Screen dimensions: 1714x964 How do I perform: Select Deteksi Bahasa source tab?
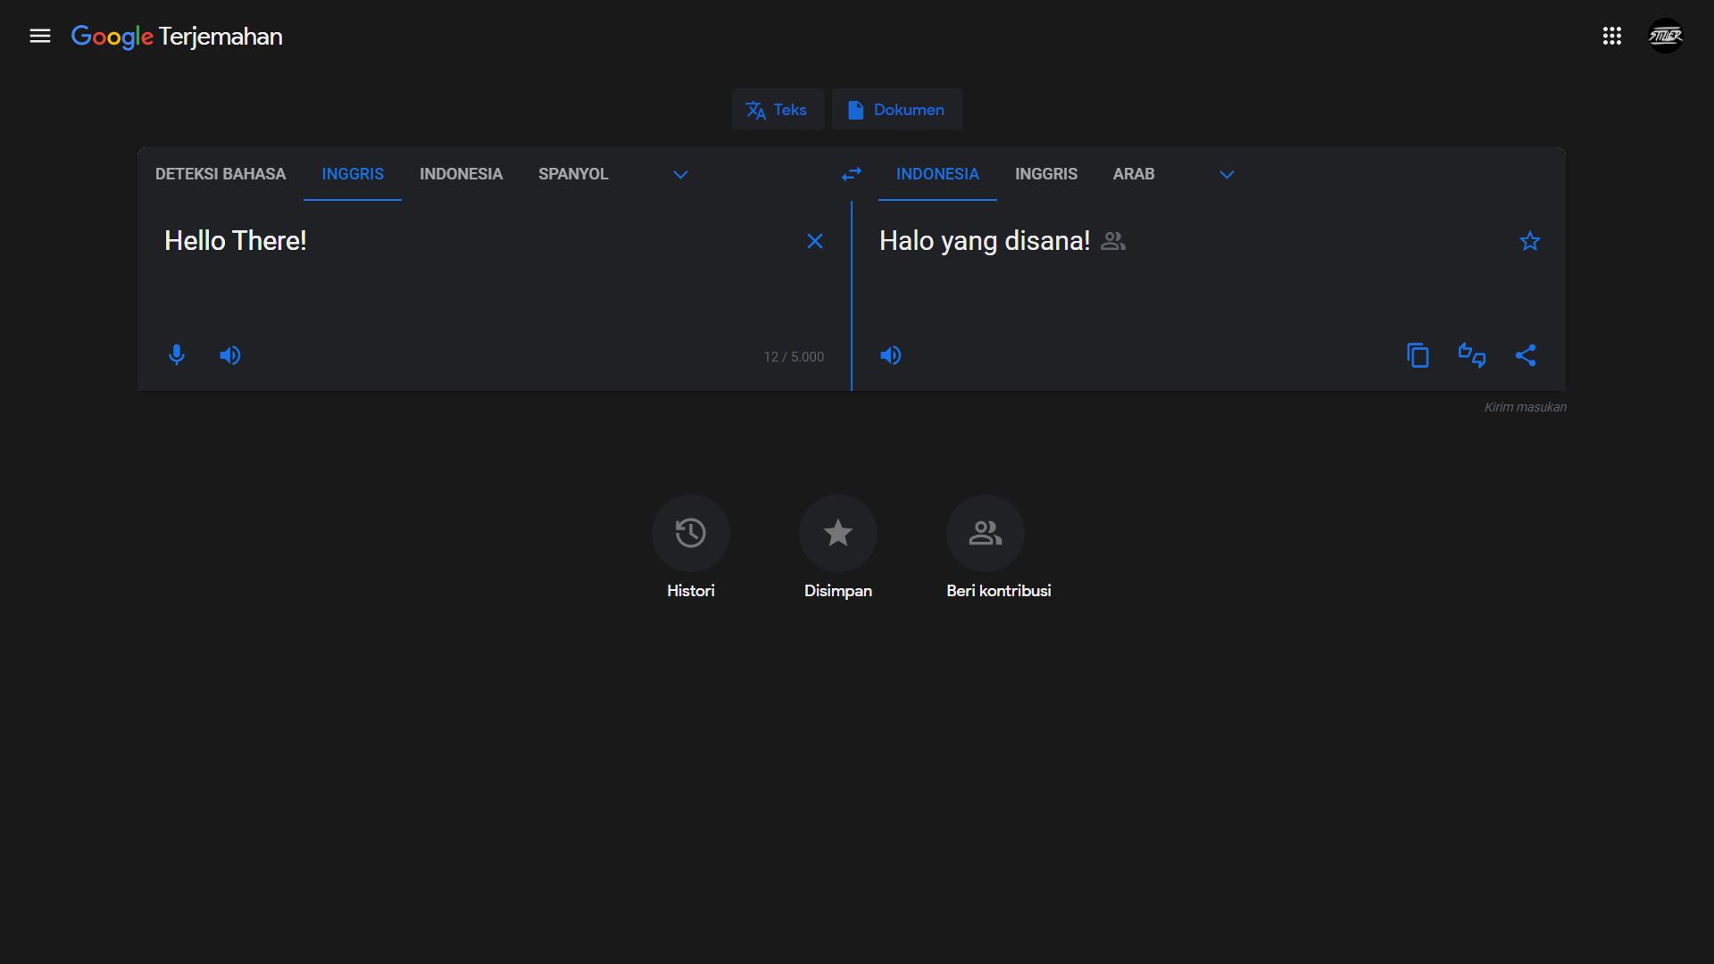tap(220, 174)
